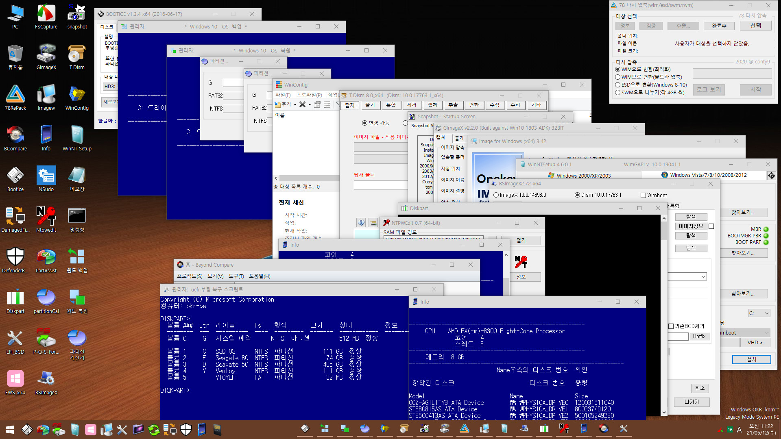Image resolution: width=781 pixels, height=439 pixels.
Task: Click the Diskpart vertical scrollbar thumb
Action: pos(664,231)
